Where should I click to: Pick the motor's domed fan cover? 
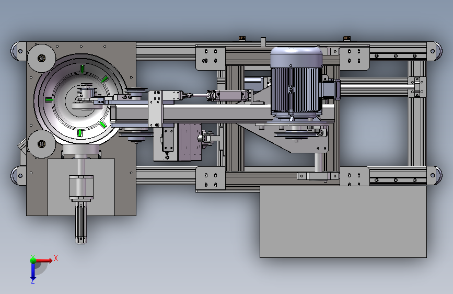point(296,58)
